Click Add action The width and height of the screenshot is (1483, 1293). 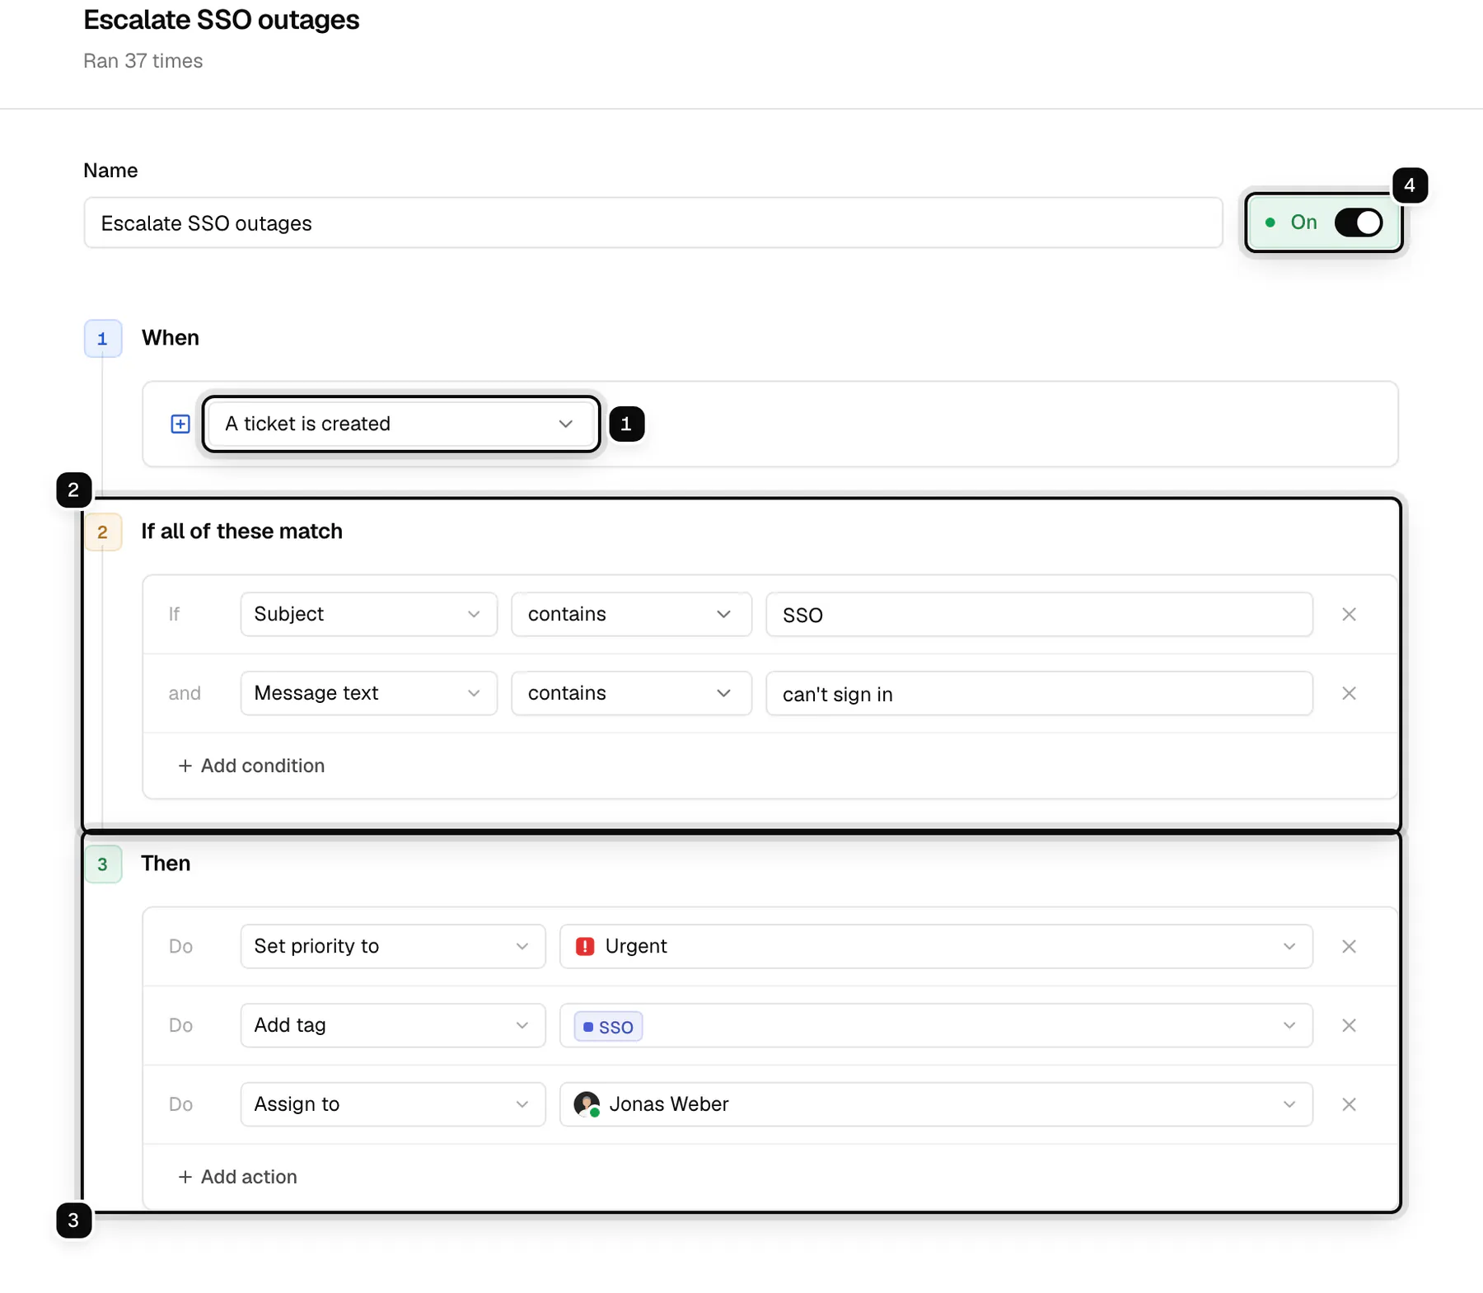[238, 1177]
